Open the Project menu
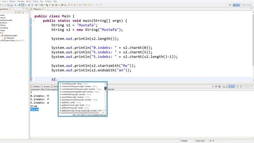Image resolution: width=254 pixels, height=143 pixels. [x=35, y=1]
